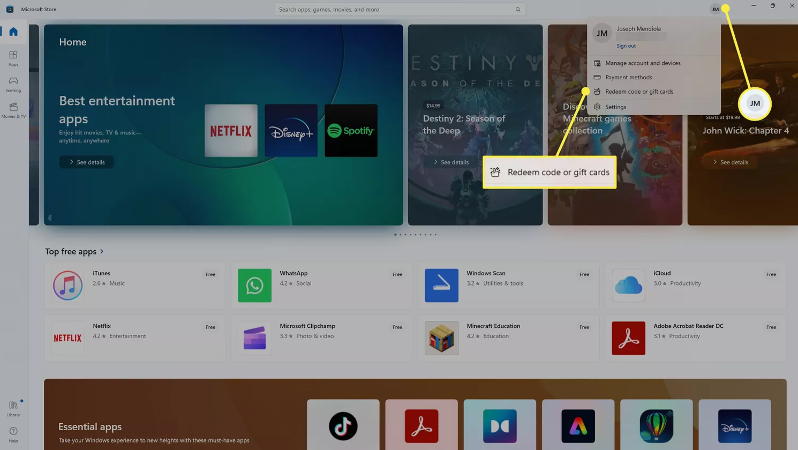Click See details for Destiny 2
798x450 pixels.
(x=450, y=162)
